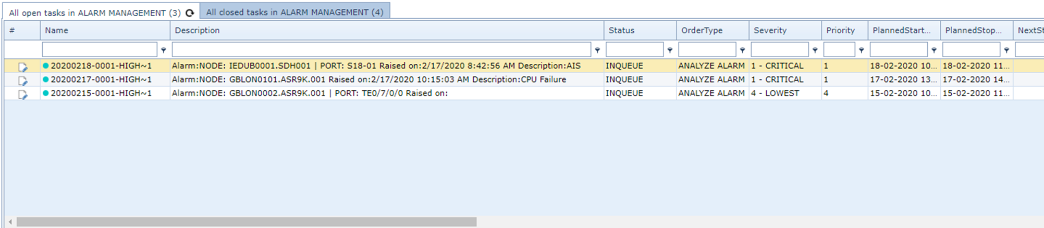Select the GBLON0101.ASR9K.001 CPU Failure row
Viewport: 1044px width, 228px height.
point(369,79)
